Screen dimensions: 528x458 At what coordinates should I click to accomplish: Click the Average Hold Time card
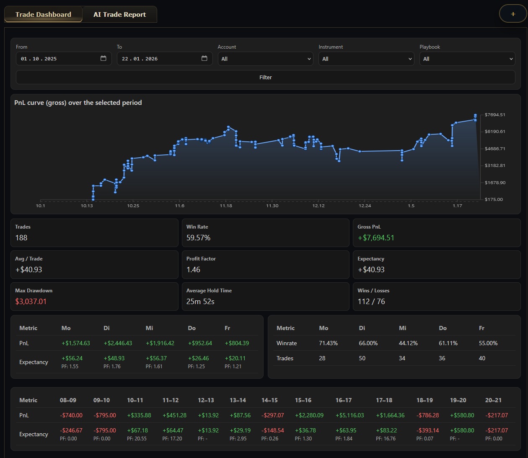(265, 297)
